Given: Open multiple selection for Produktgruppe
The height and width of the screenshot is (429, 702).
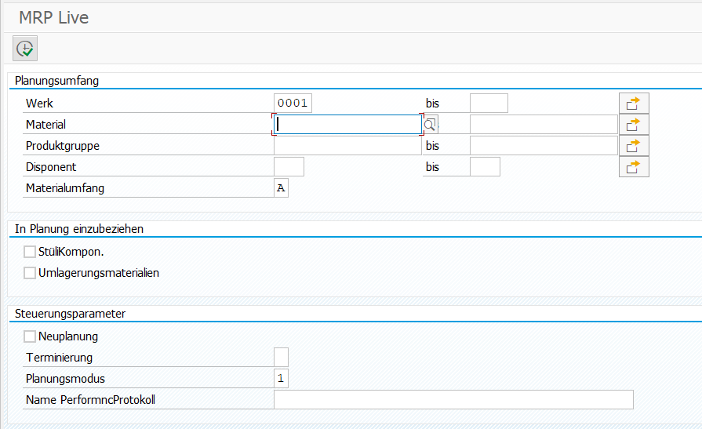Looking at the screenshot, I should point(634,146).
